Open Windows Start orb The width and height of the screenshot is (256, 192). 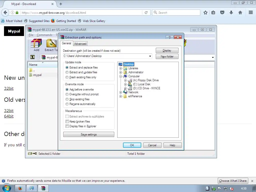(x=6, y=188)
